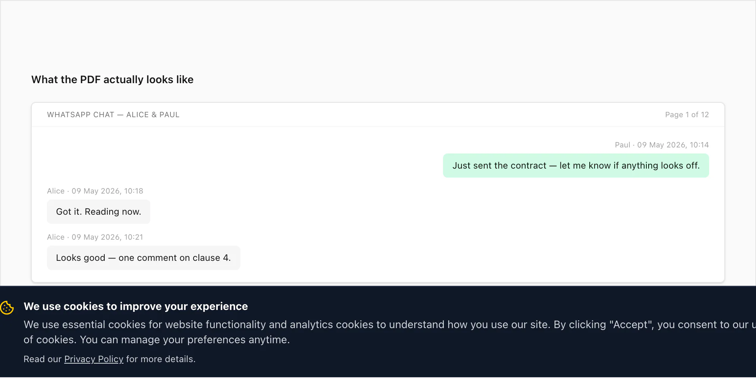Click the 'Alice · 09 May 2026, 10:18' timestamp
This screenshot has width=756, height=378.
[x=95, y=191]
